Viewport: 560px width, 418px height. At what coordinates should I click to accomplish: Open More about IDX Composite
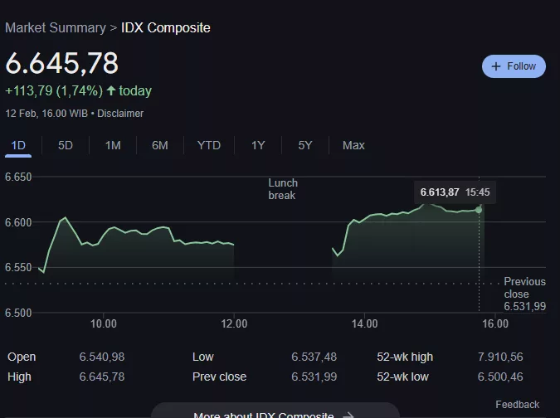(275, 411)
